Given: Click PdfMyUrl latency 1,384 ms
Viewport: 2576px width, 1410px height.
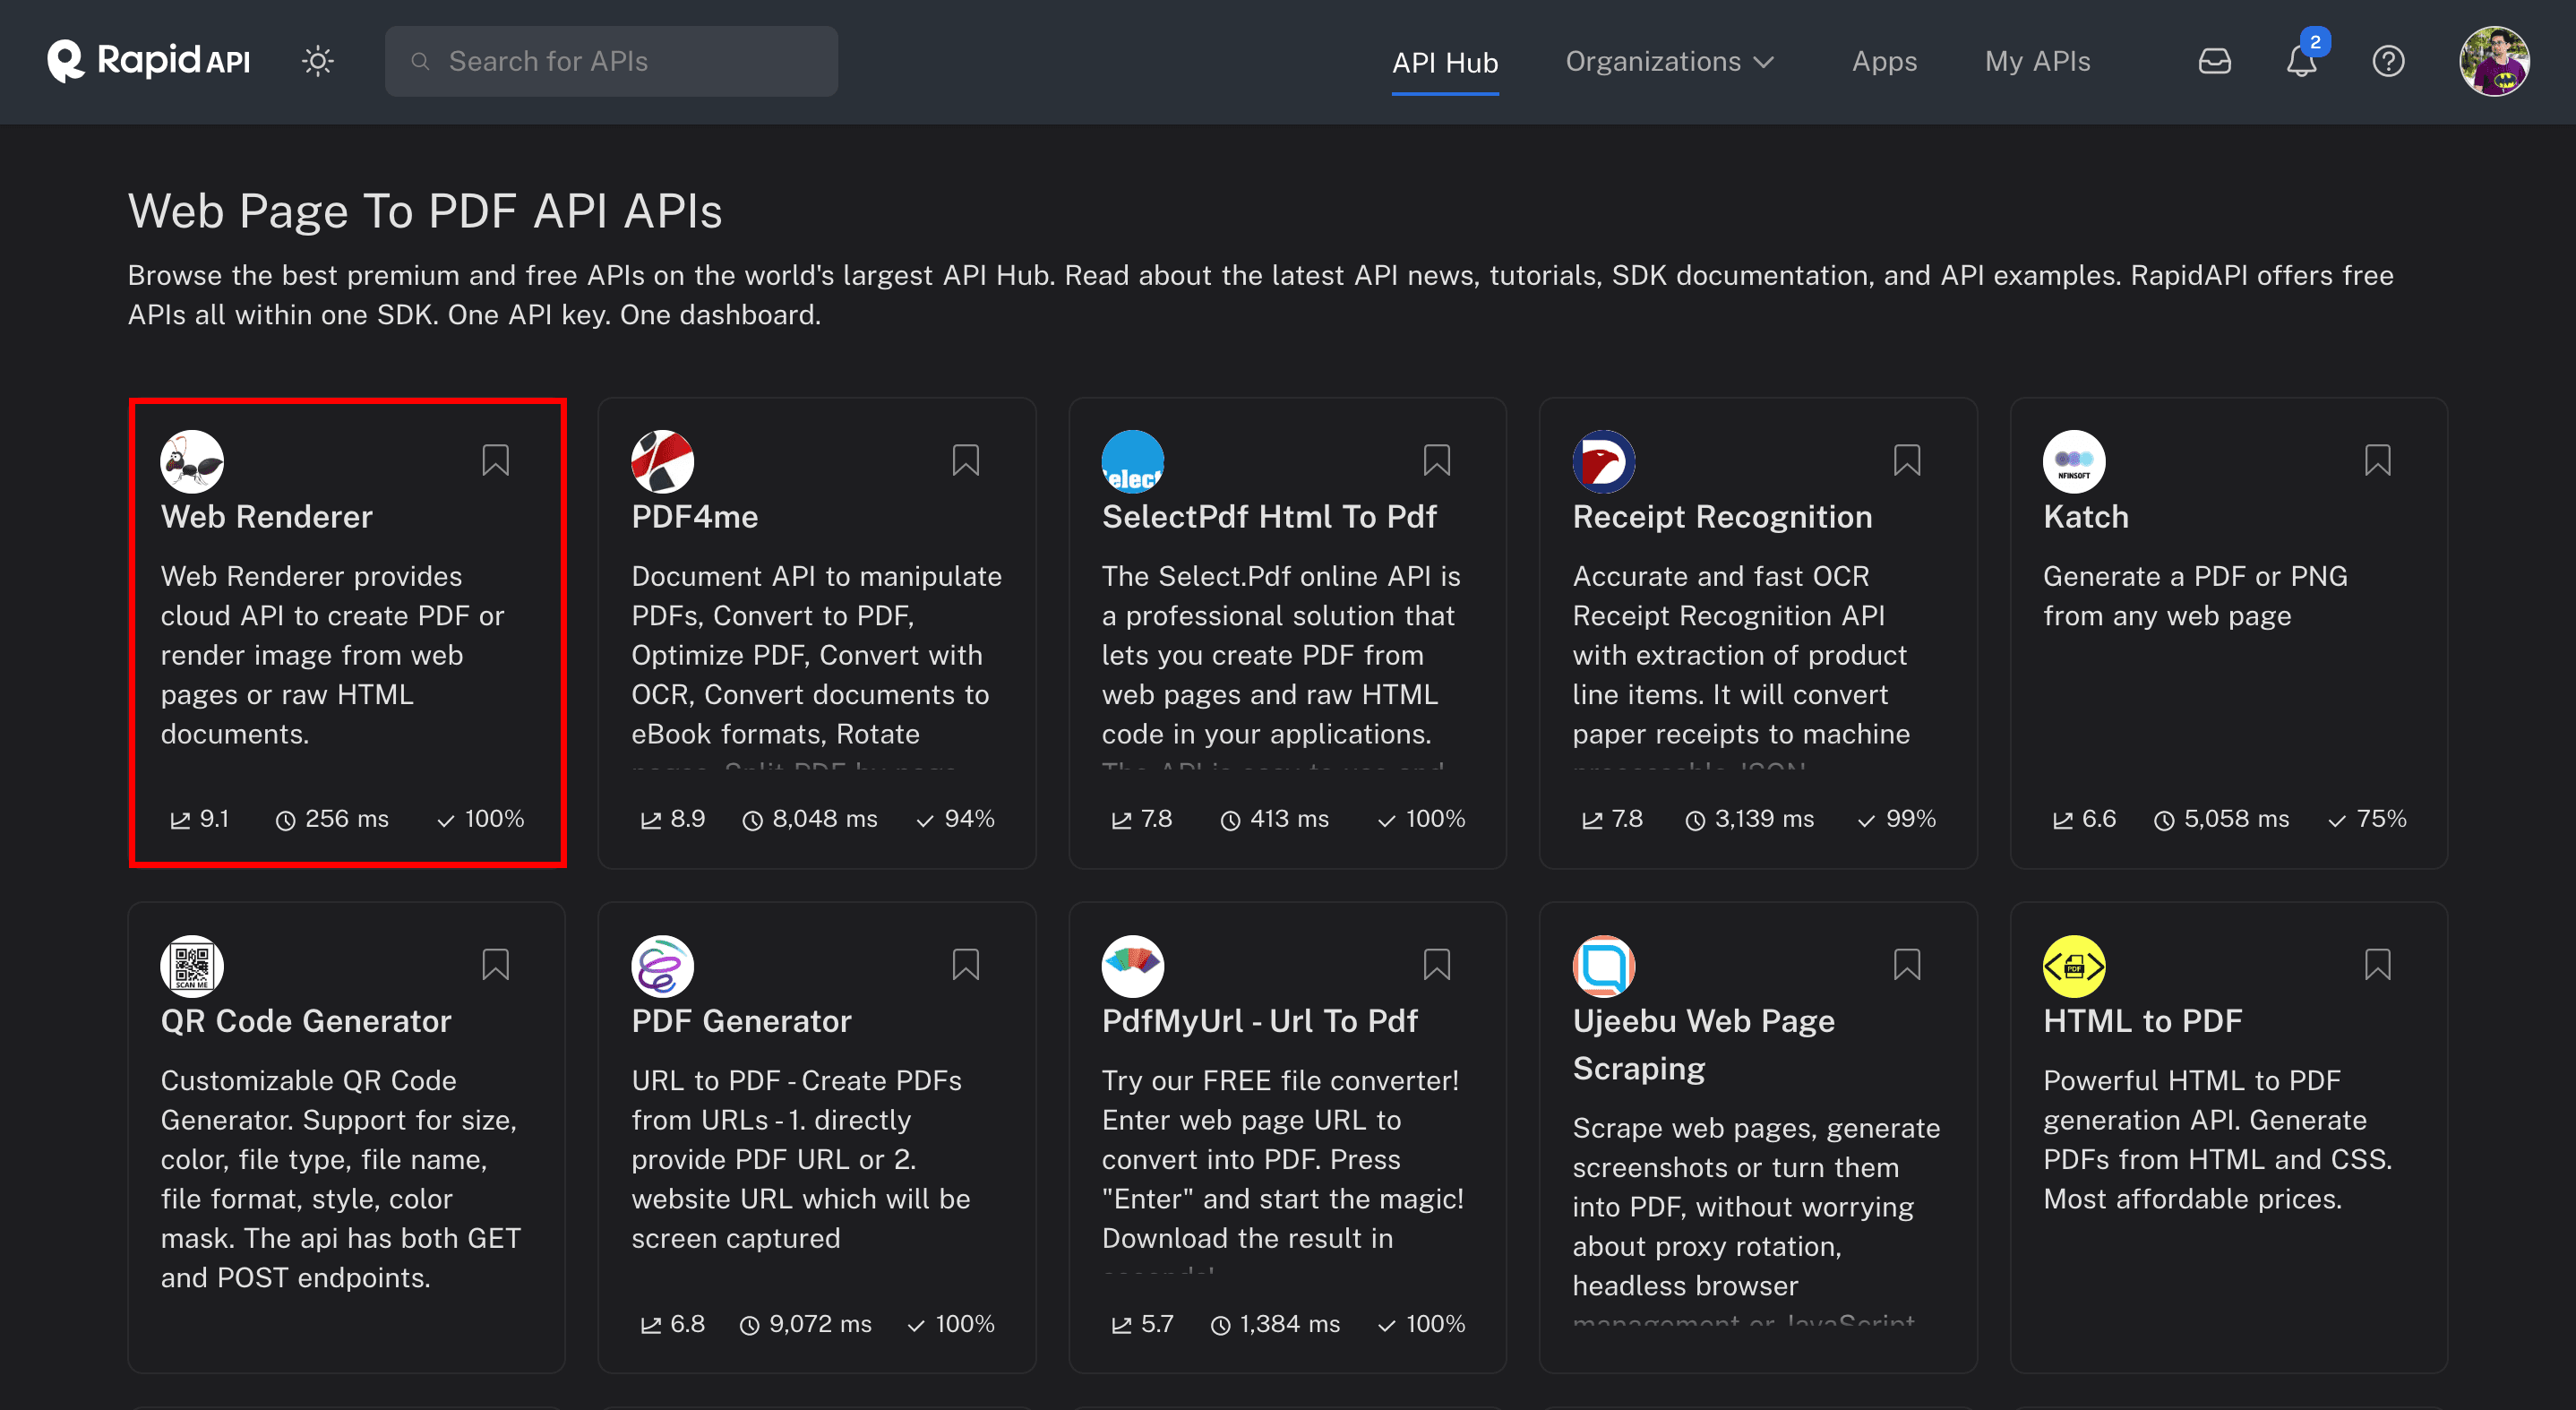Looking at the screenshot, I should (1274, 1324).
